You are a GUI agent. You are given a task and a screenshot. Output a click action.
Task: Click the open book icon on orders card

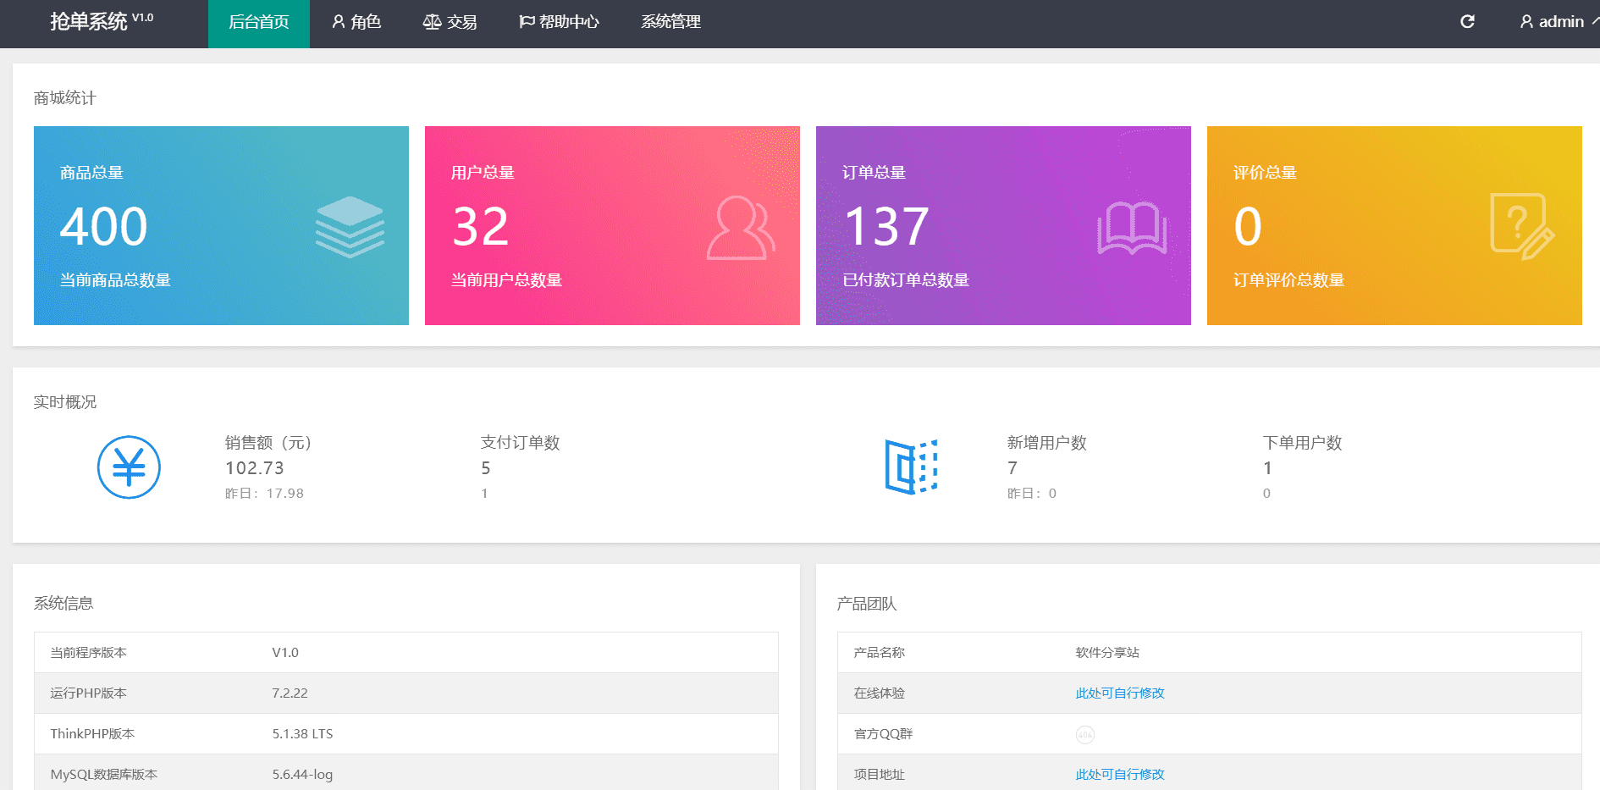[x=1131, y=228]
